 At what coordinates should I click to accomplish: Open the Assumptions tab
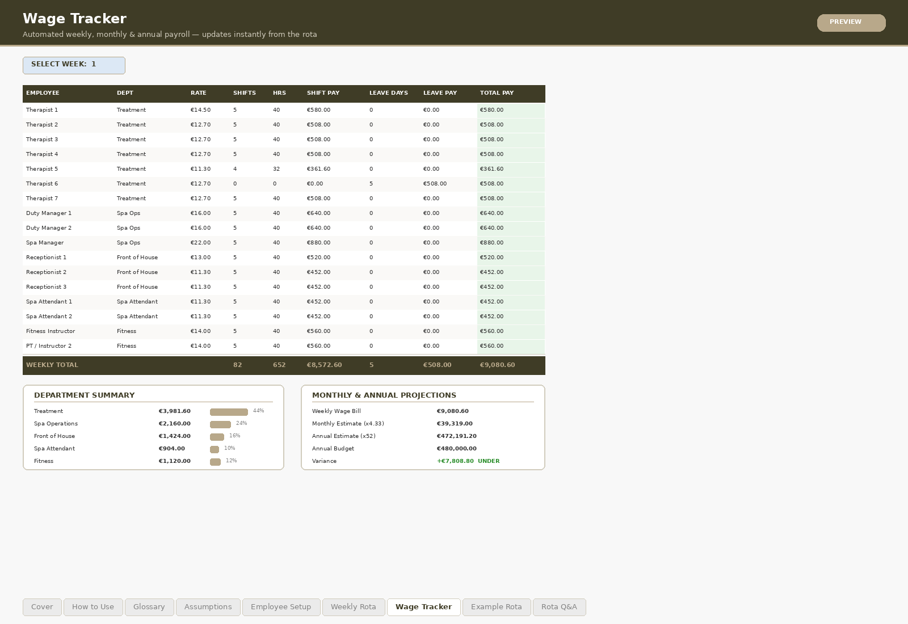coord(208,606)
